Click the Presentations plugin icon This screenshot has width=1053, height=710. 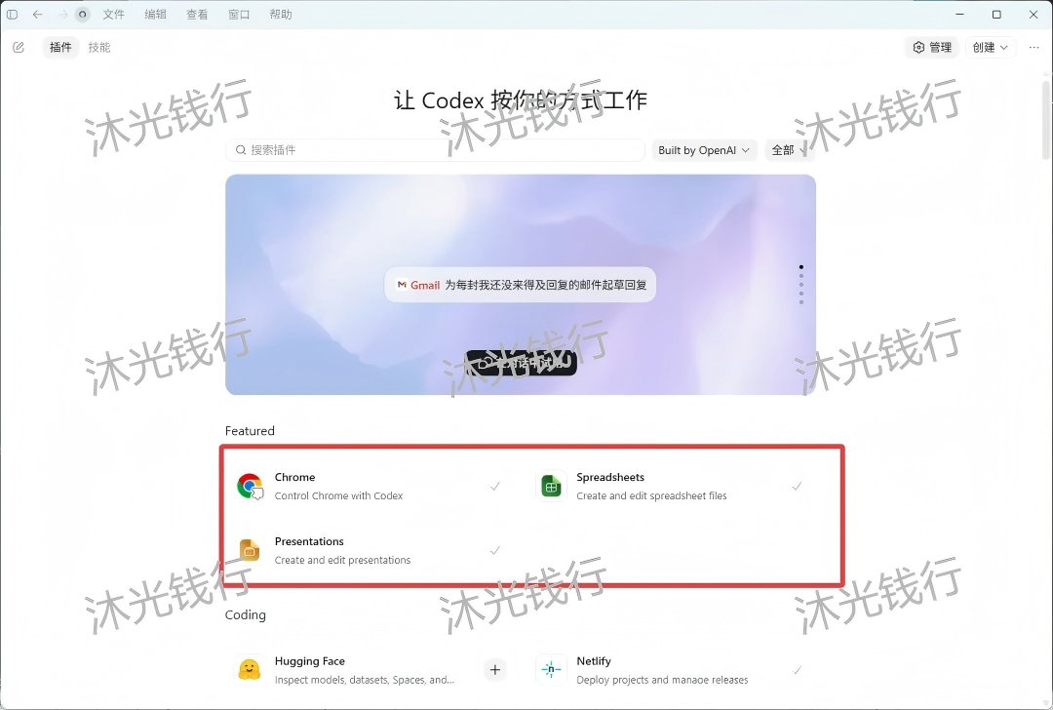[250, 550]
